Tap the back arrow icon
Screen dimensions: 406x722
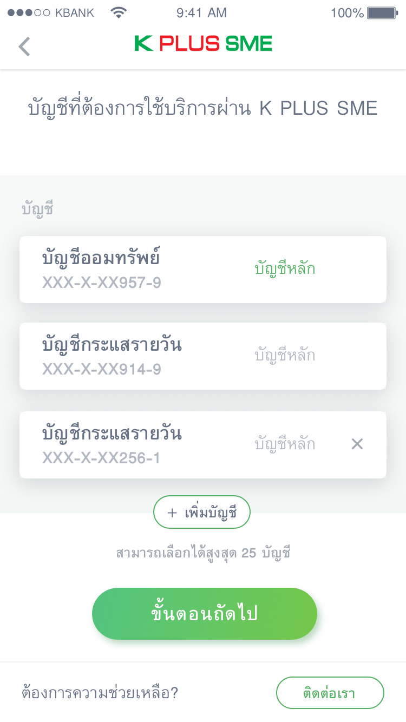[24, 47]
